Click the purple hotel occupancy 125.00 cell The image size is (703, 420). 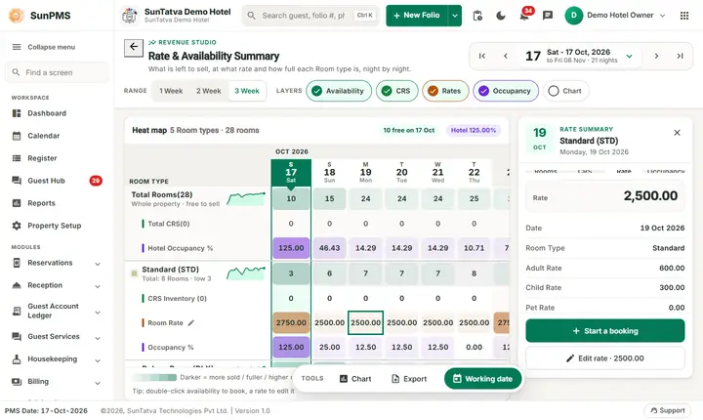coord(291,248)
